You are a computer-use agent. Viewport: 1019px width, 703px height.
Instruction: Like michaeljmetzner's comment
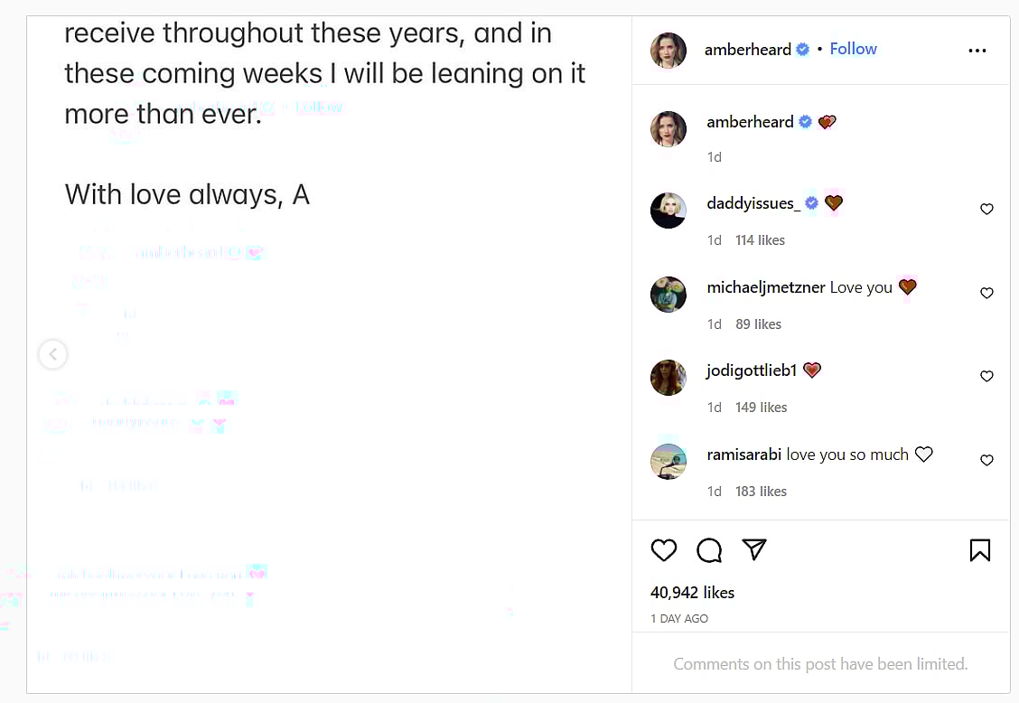pos(986,294)
